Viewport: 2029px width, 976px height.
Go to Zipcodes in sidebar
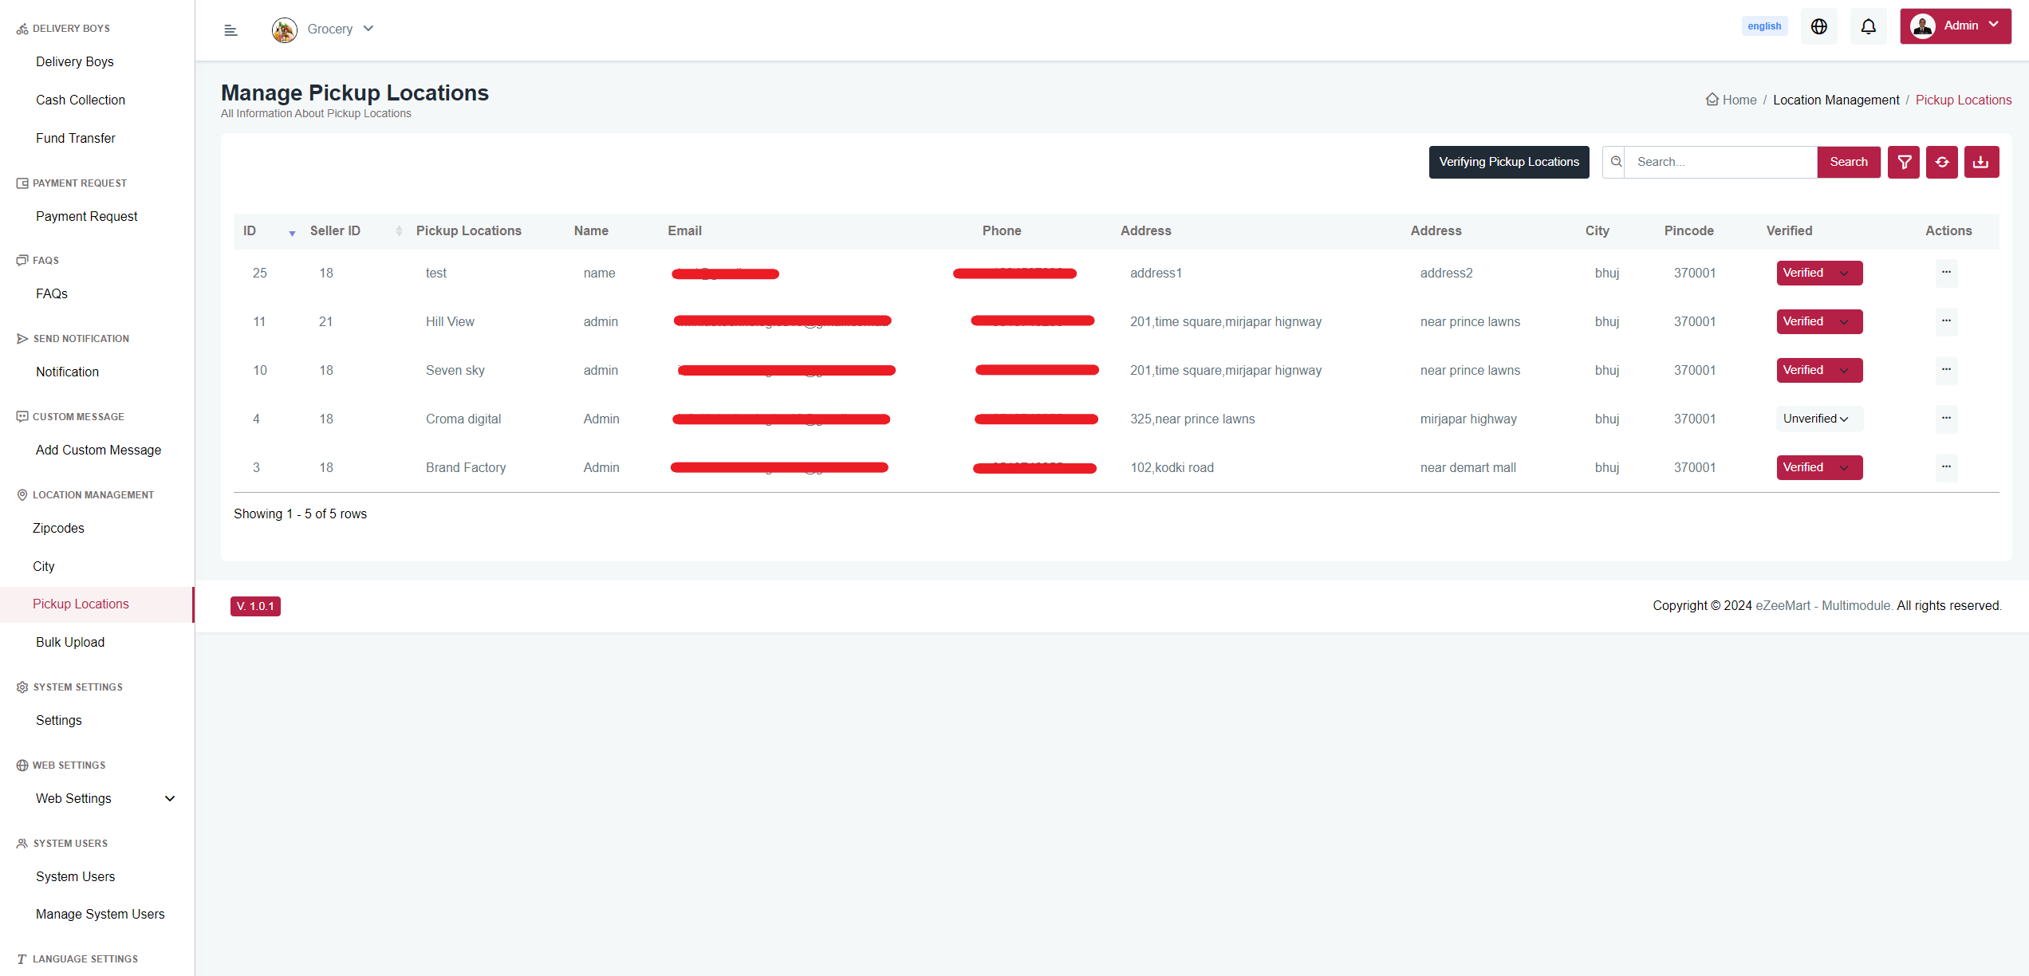coord(58,528)
